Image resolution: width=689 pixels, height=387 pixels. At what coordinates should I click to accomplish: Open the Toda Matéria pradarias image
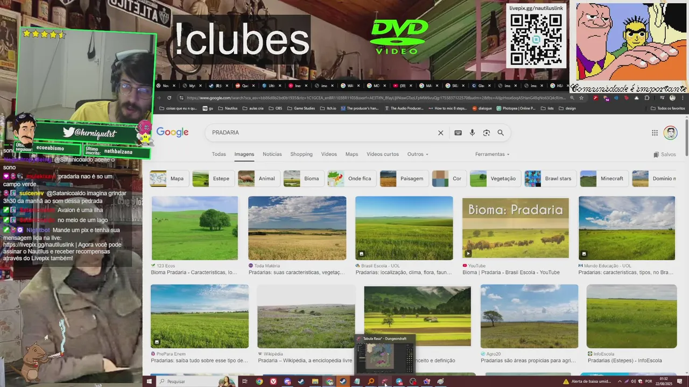(297, 228)
